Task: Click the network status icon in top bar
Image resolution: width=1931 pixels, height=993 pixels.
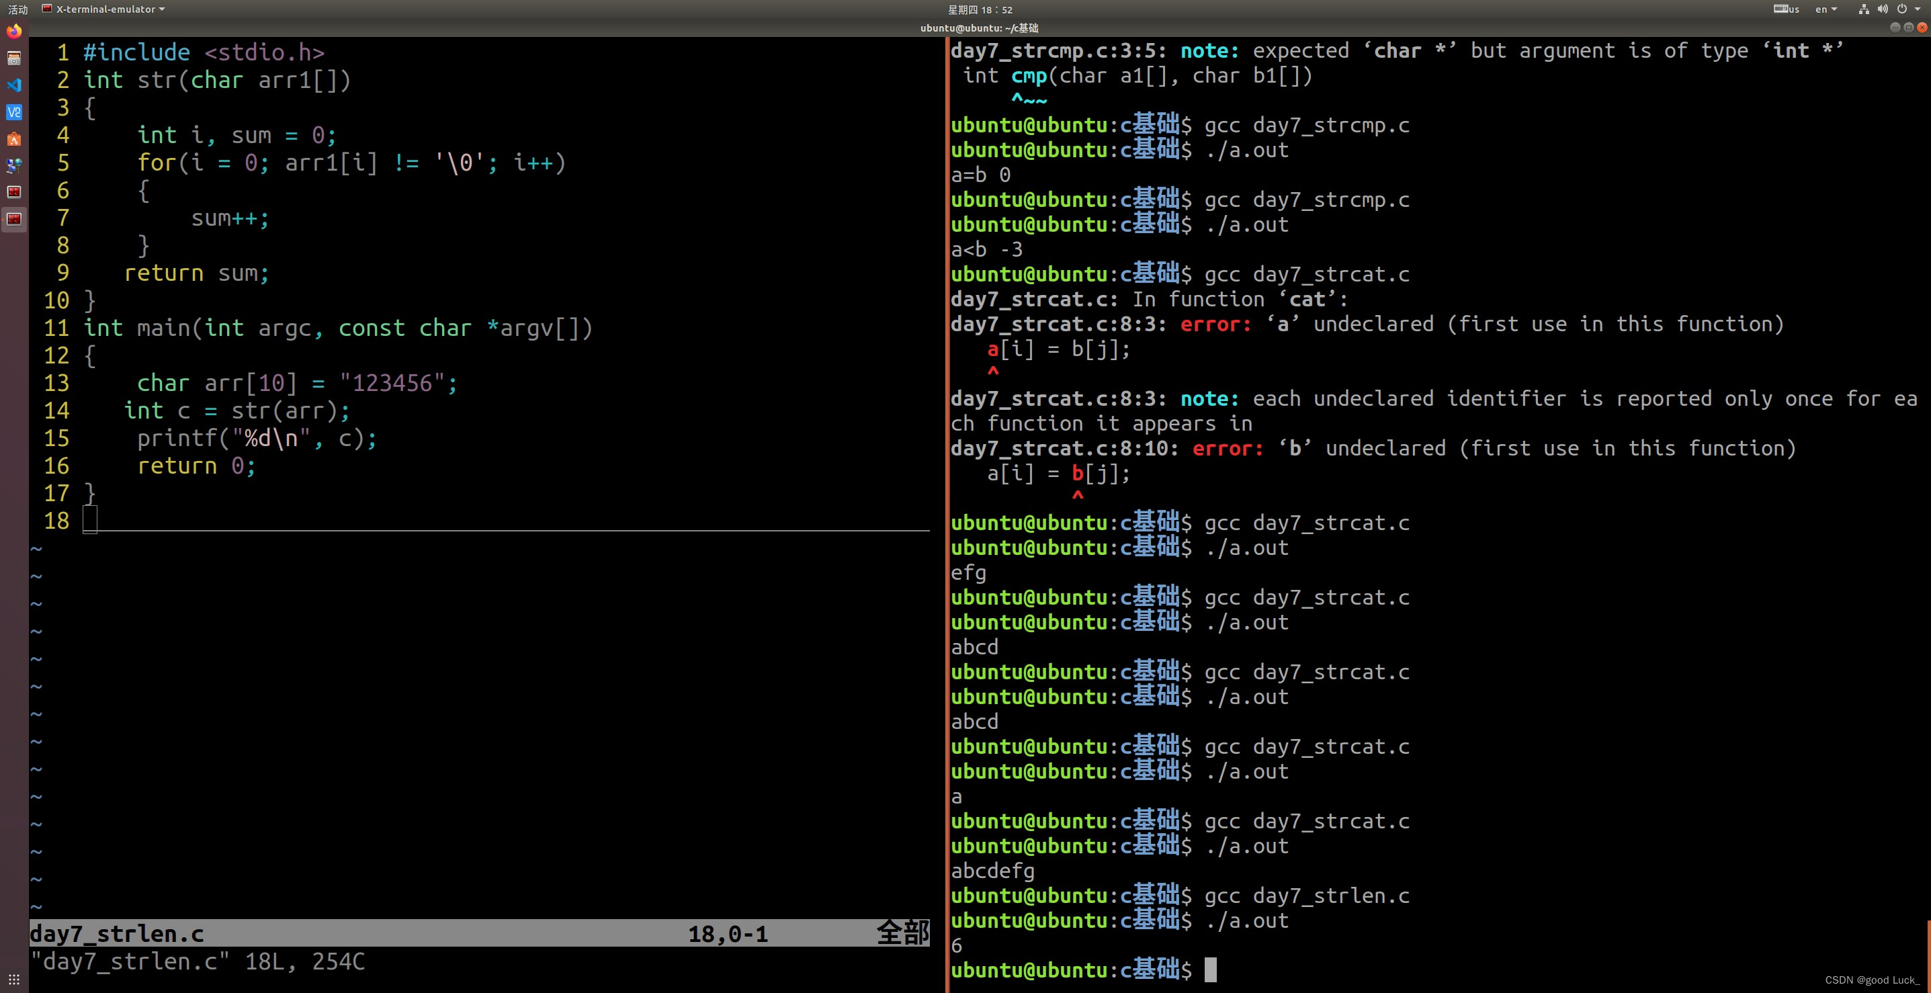Action: (x=1864, y=9)
